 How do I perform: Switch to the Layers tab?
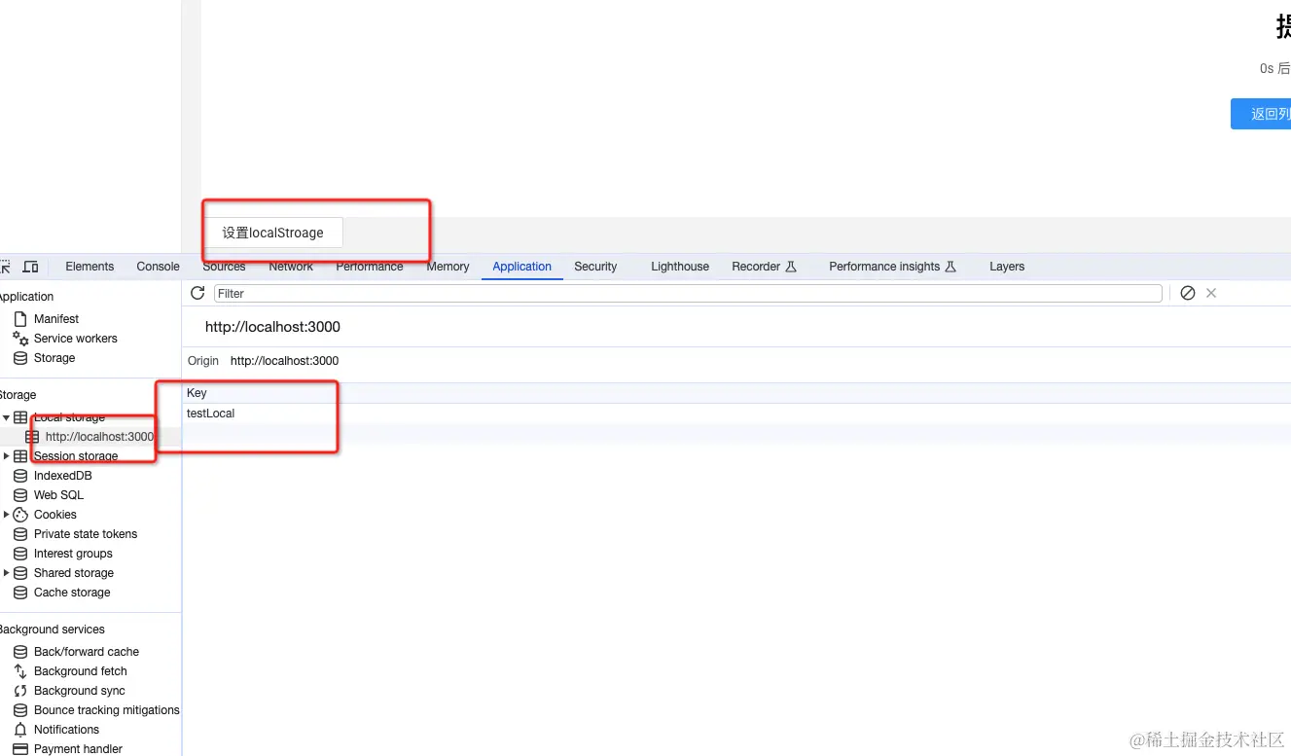point(1007,267)
